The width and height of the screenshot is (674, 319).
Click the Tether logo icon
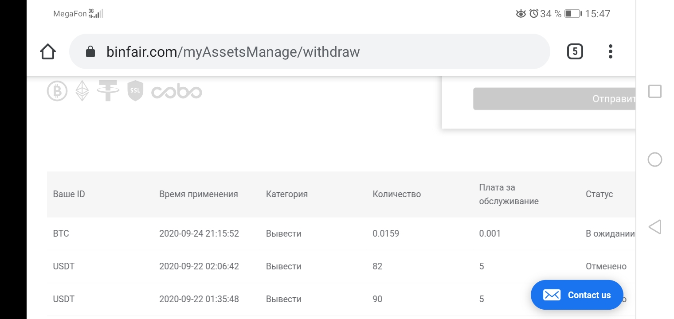point(108,91)
